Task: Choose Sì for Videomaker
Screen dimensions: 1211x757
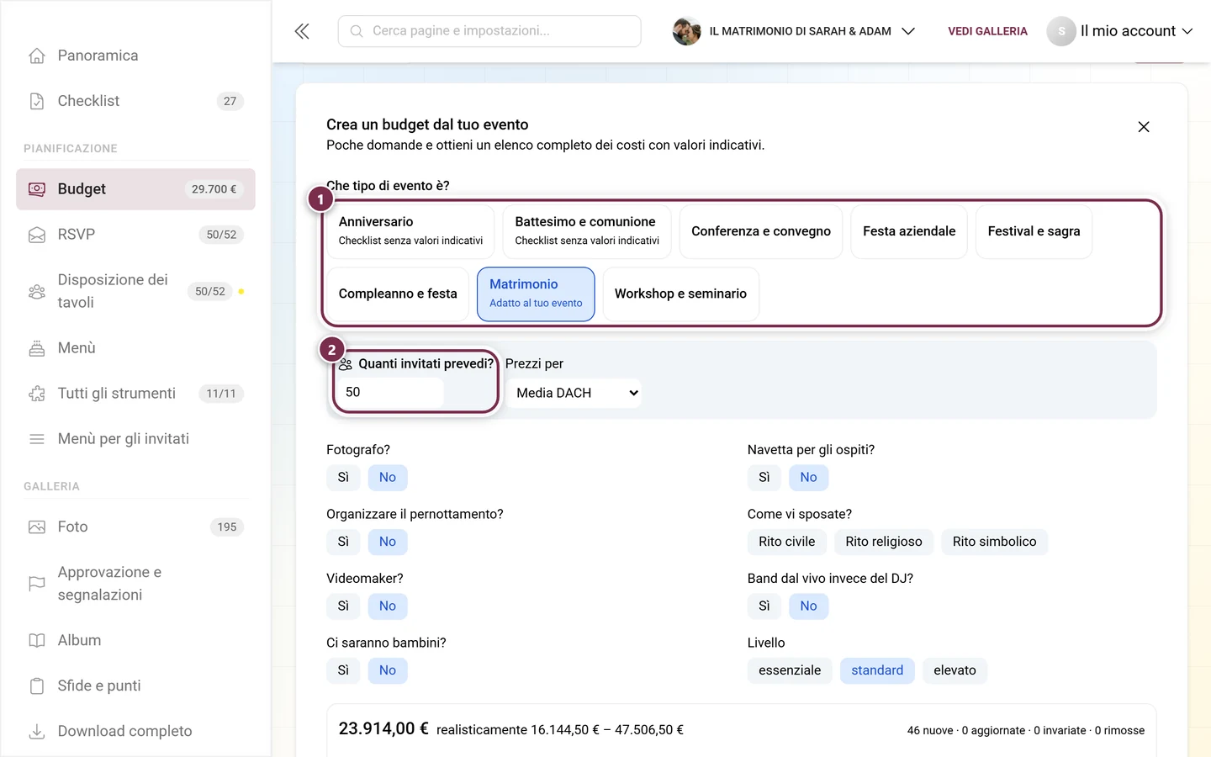Action: click(x=343, y=606)
